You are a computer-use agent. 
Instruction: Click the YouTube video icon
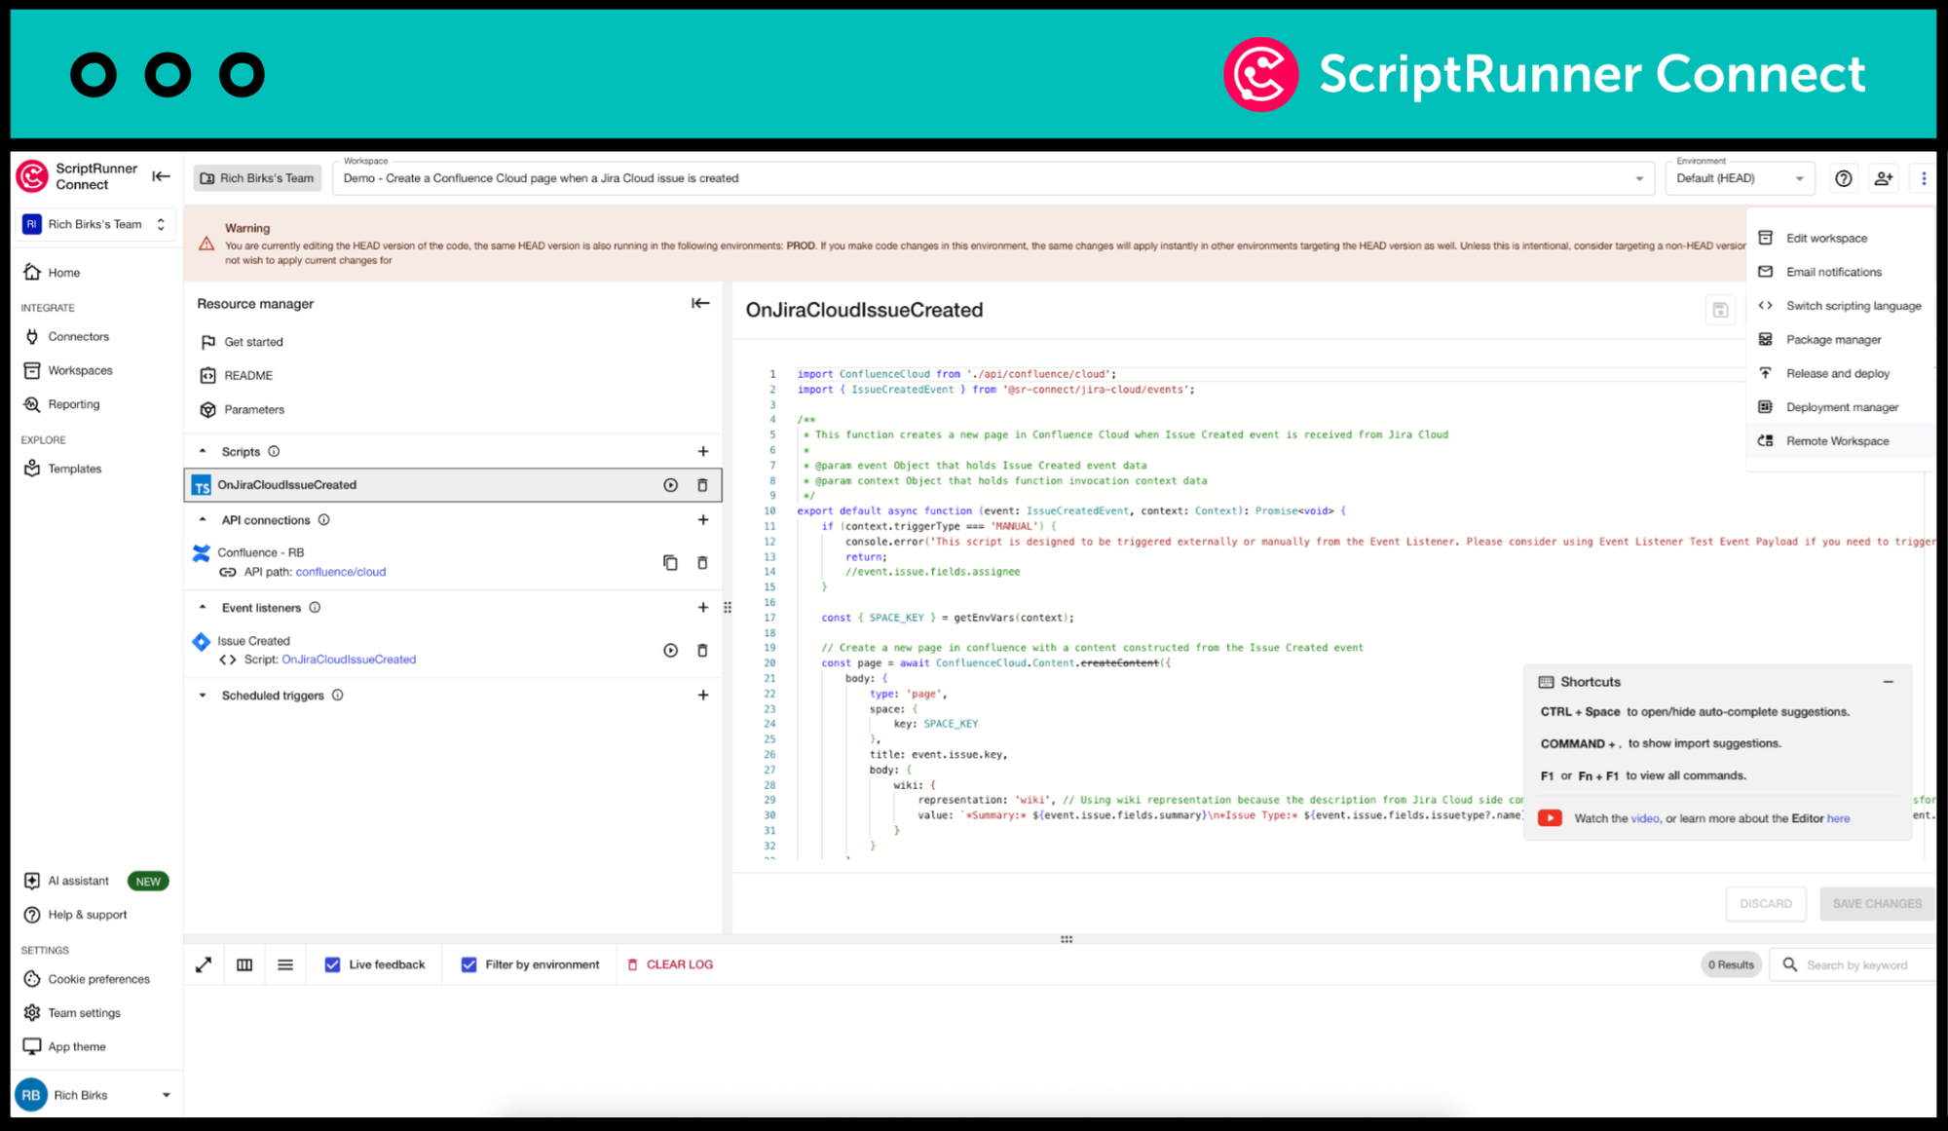pyautogui.click(x=1550, y=818)
